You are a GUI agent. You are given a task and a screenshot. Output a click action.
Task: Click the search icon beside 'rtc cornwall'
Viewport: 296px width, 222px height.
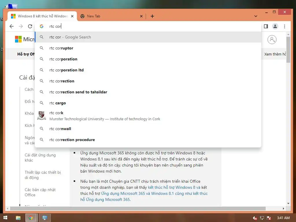click(x=42, y=129)
